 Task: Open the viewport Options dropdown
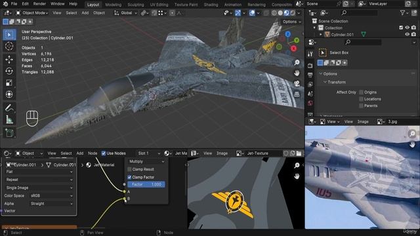(292, 22)
